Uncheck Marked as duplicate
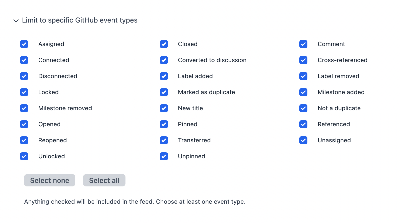The height and width of the screenshot is (223, 400). point(164,92)
